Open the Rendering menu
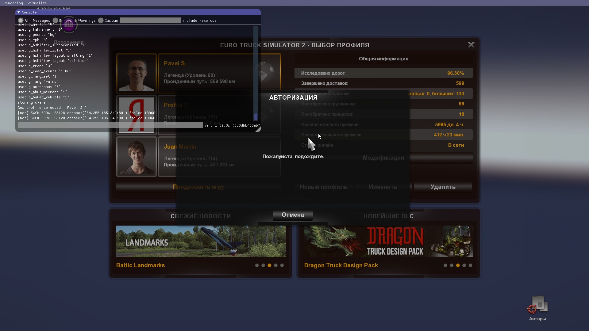This screenshot has width=589, height=331. point(13,3)
